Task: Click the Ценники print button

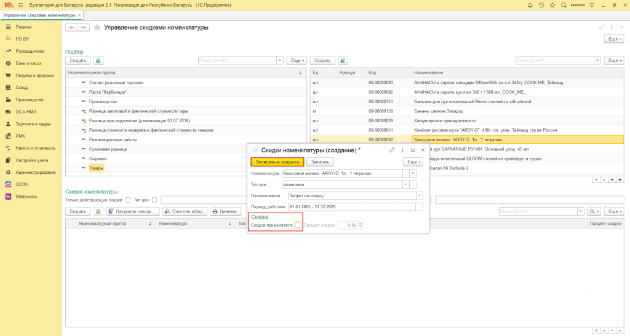Action: [225, 211]
